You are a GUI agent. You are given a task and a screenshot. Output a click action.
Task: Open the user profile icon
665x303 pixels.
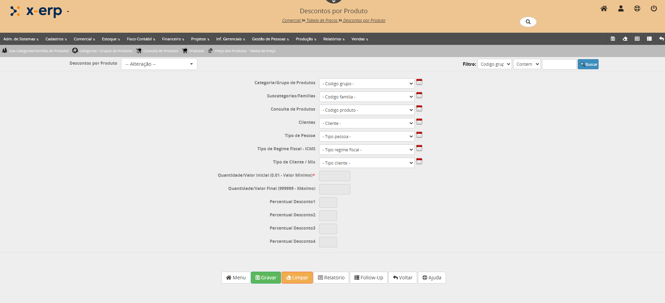click(x=621, y=9)
